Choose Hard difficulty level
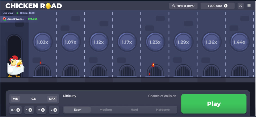 [x=134, y=110]
